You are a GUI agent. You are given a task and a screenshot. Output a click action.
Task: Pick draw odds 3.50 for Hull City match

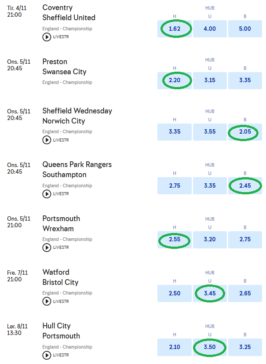(210, 347)
